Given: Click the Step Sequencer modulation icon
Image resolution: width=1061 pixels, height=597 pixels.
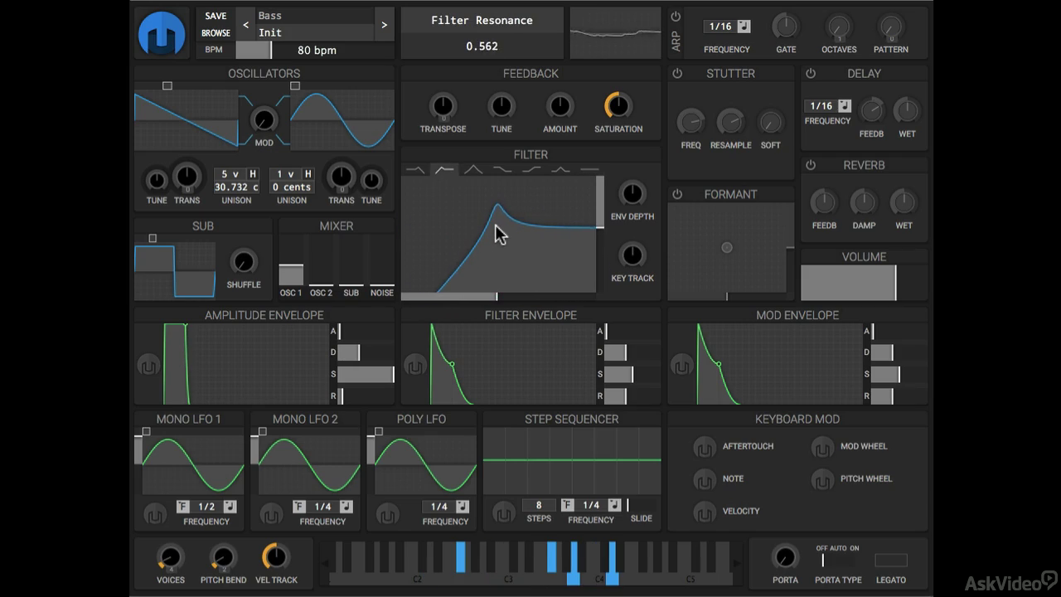Looking at the screenshot, I should pos(503,513).
